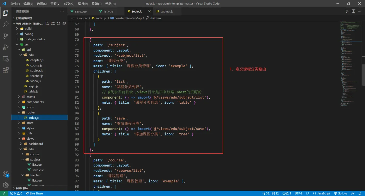365x196 pixels.
Task: Open login.js in the explorer
Action: [x=39, y=86]
